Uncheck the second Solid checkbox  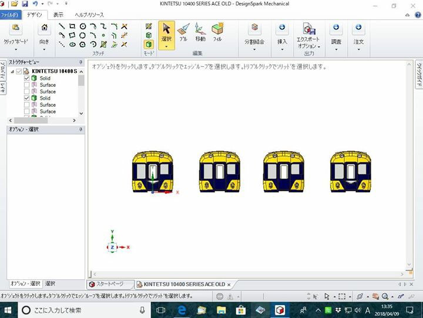click(26, 98)
